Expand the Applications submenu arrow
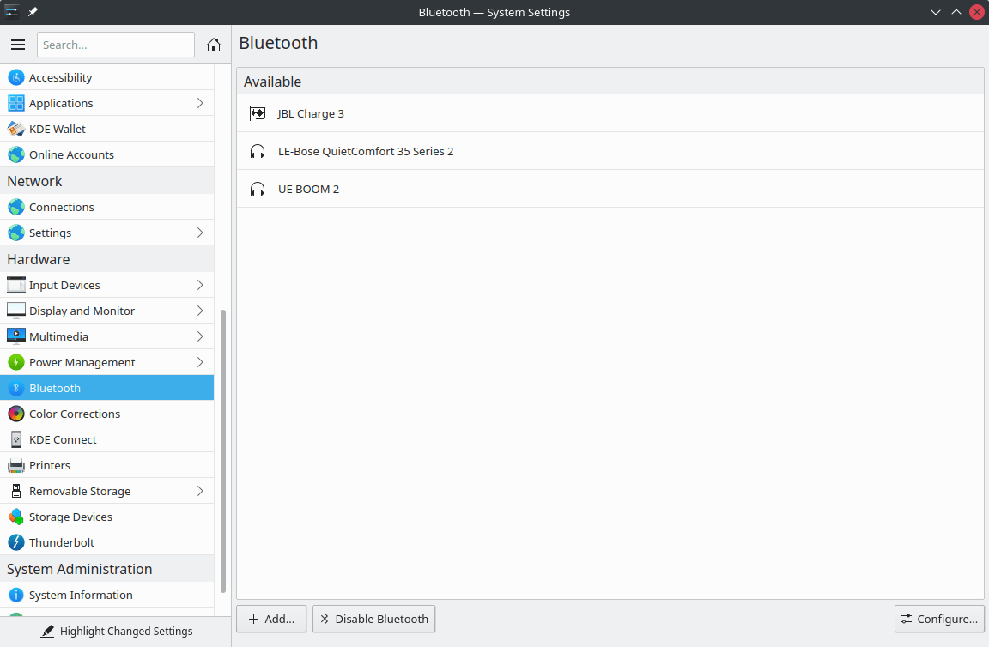 click(200, 103)
